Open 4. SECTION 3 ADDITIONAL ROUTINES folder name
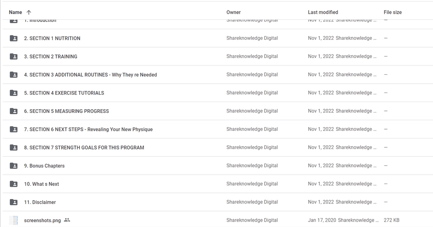 coord(90,75)
